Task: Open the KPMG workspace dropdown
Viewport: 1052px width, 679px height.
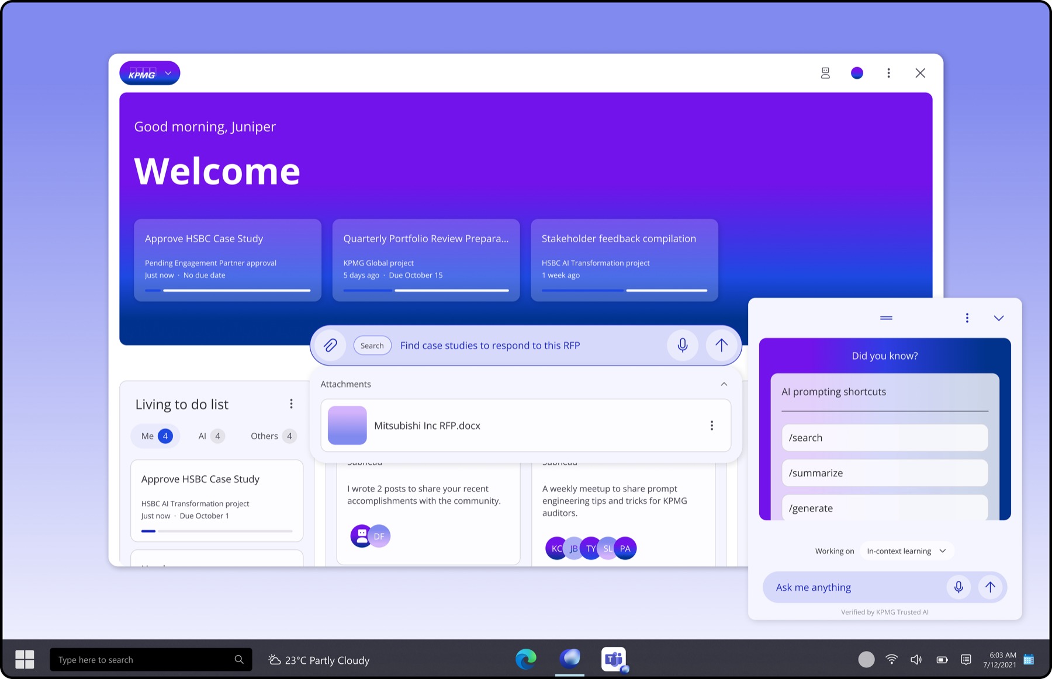Action: (x=150, y=73)
